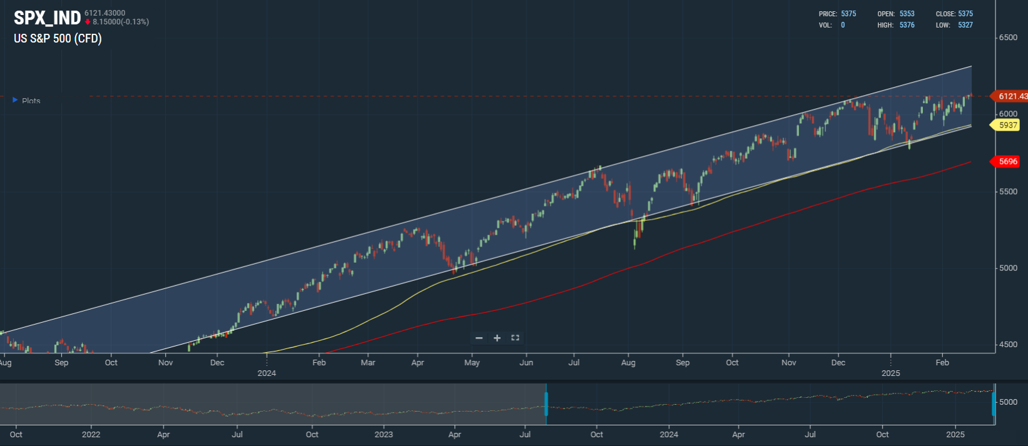Click the "6121.43000" quote beside the symbol

click(105, 13)
